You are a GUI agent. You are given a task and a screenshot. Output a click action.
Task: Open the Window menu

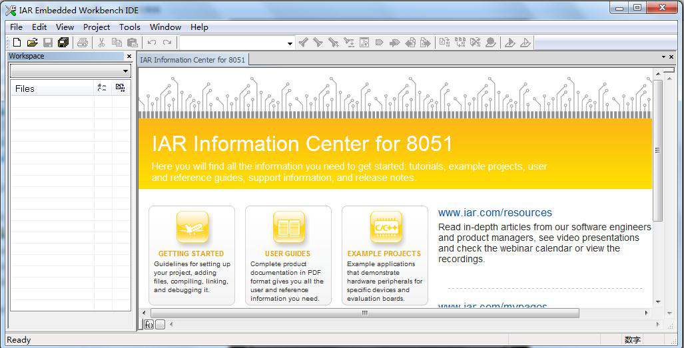tap(165, 27)
